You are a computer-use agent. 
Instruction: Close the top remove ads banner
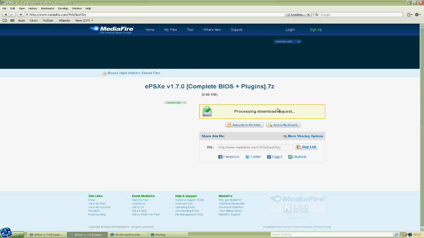click(x=298, y=41)
